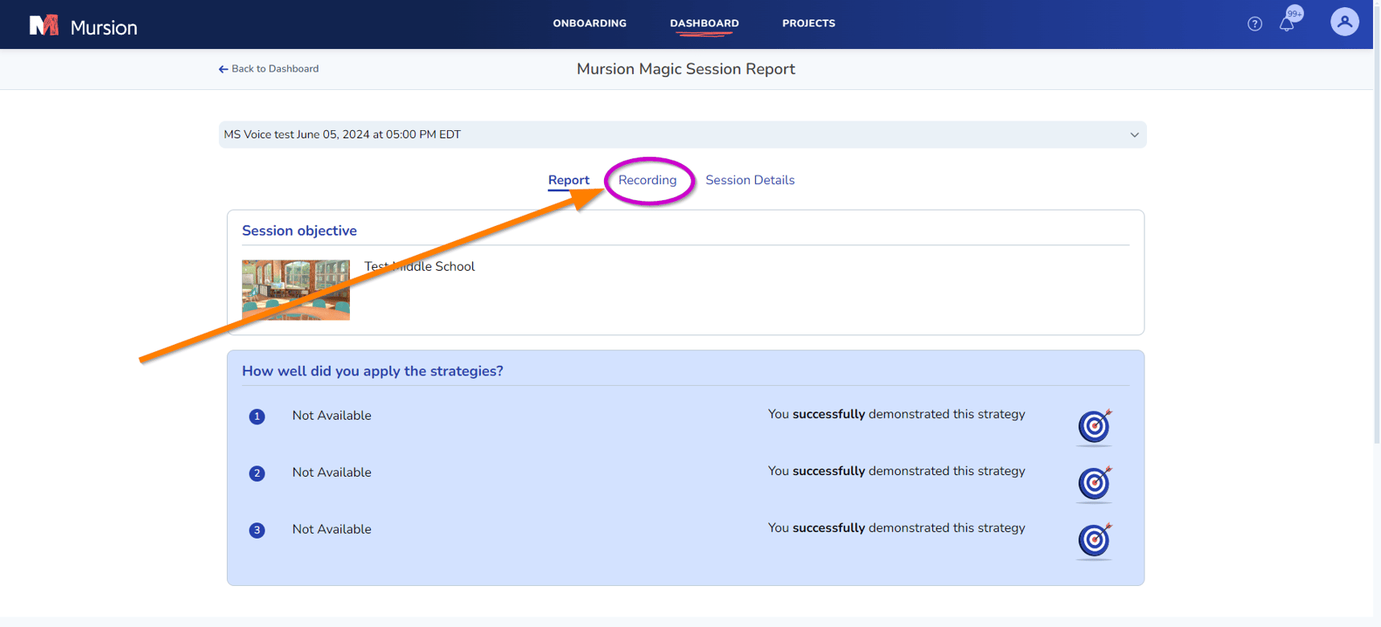1381x627 pixels.
Task: Go back to Dashboard link
Action: (x=269, y=69)
